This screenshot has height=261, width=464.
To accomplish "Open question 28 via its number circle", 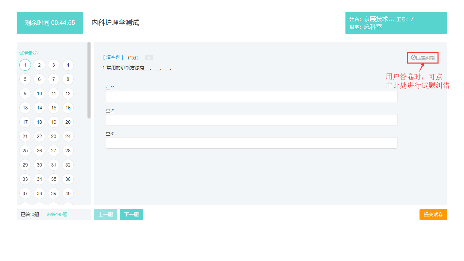I will (x=68, y=151).
